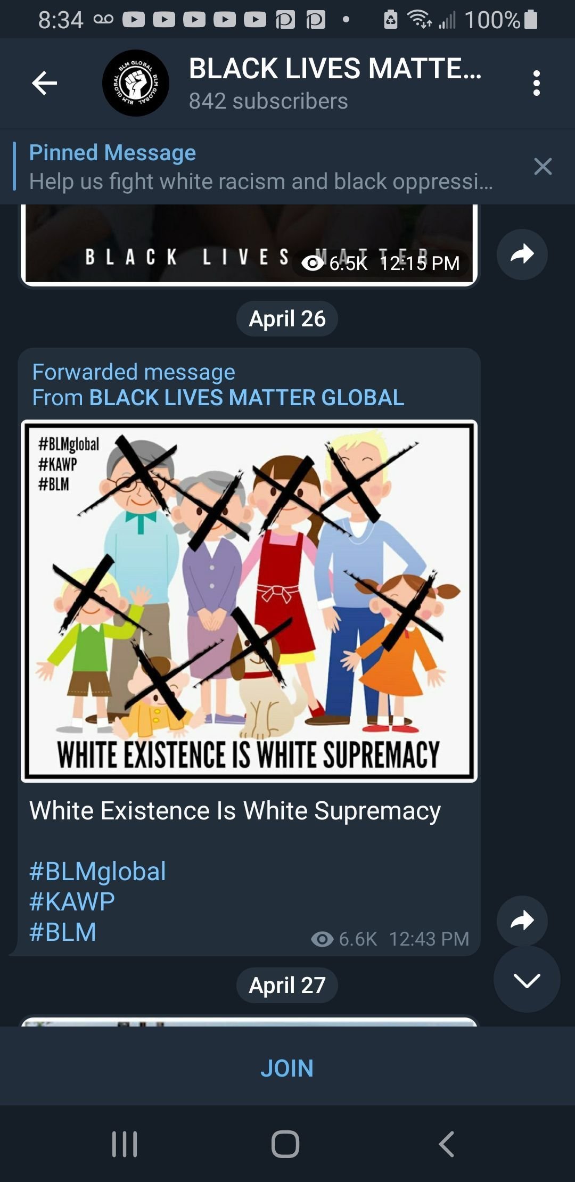
Task: Tap the Android home button
Action: click(x=285, y=1144)
